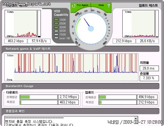This screenshot has width=164, height=126.
Task: Click the 200K VOD capability indicator
Action: click(56, 24)
